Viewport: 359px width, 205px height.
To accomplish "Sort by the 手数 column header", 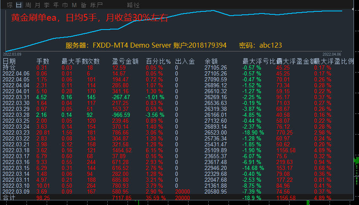I will pyautogui.click(x=43, y=62).
